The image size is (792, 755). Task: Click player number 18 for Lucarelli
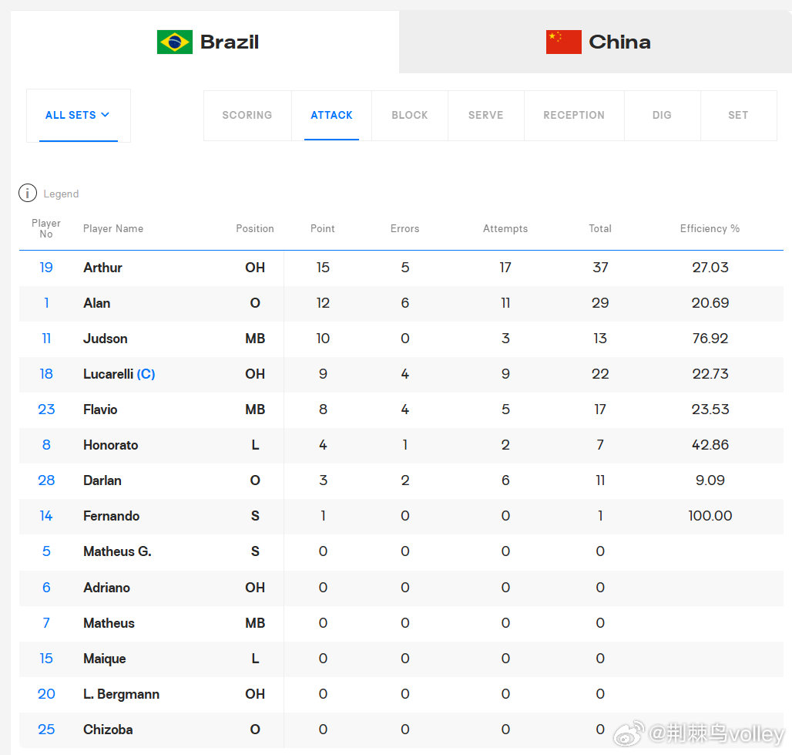coord(46,374)
